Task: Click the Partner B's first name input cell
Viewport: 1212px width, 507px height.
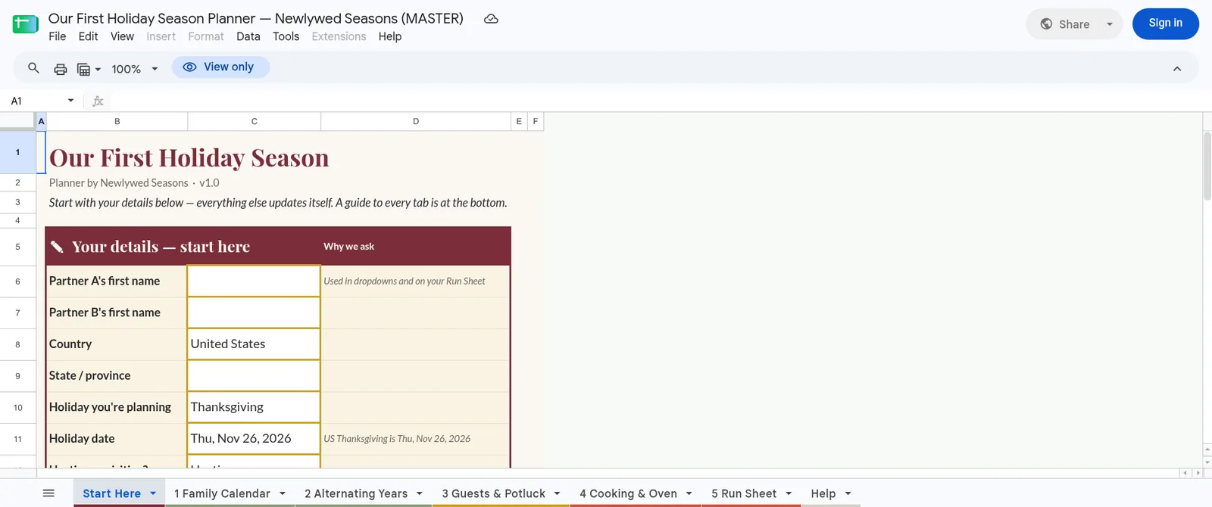Action: click(x=254, y=313)
